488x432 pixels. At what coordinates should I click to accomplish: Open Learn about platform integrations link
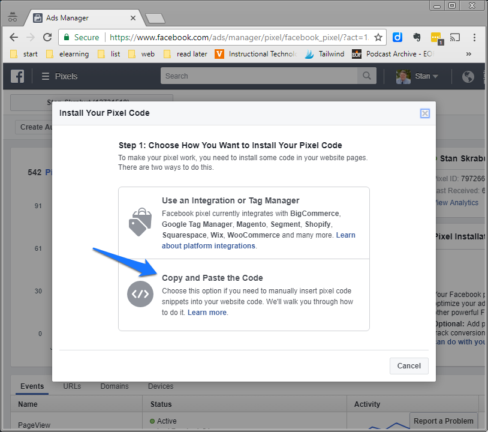pos(208,246)
